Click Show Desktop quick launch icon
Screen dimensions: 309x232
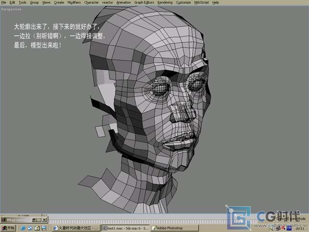pos(44,228)
